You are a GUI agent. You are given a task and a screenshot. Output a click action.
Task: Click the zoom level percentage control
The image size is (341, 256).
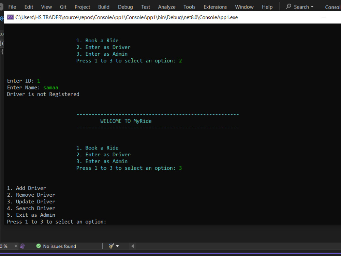tap(3, 246)
